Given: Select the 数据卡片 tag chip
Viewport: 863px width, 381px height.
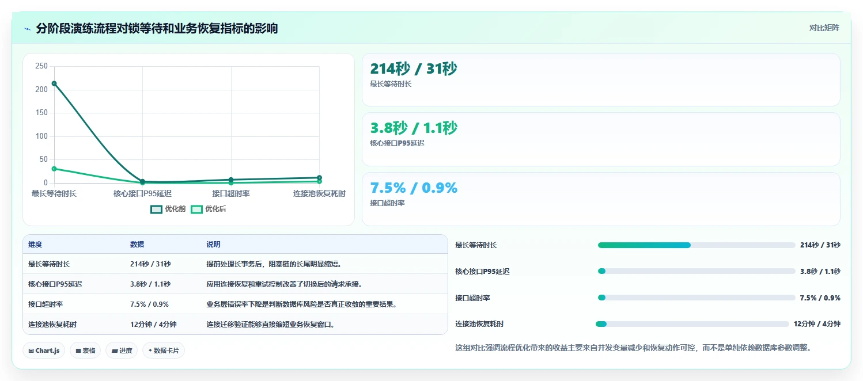Looking at the screenshot, I should click(x=164, y=350).
